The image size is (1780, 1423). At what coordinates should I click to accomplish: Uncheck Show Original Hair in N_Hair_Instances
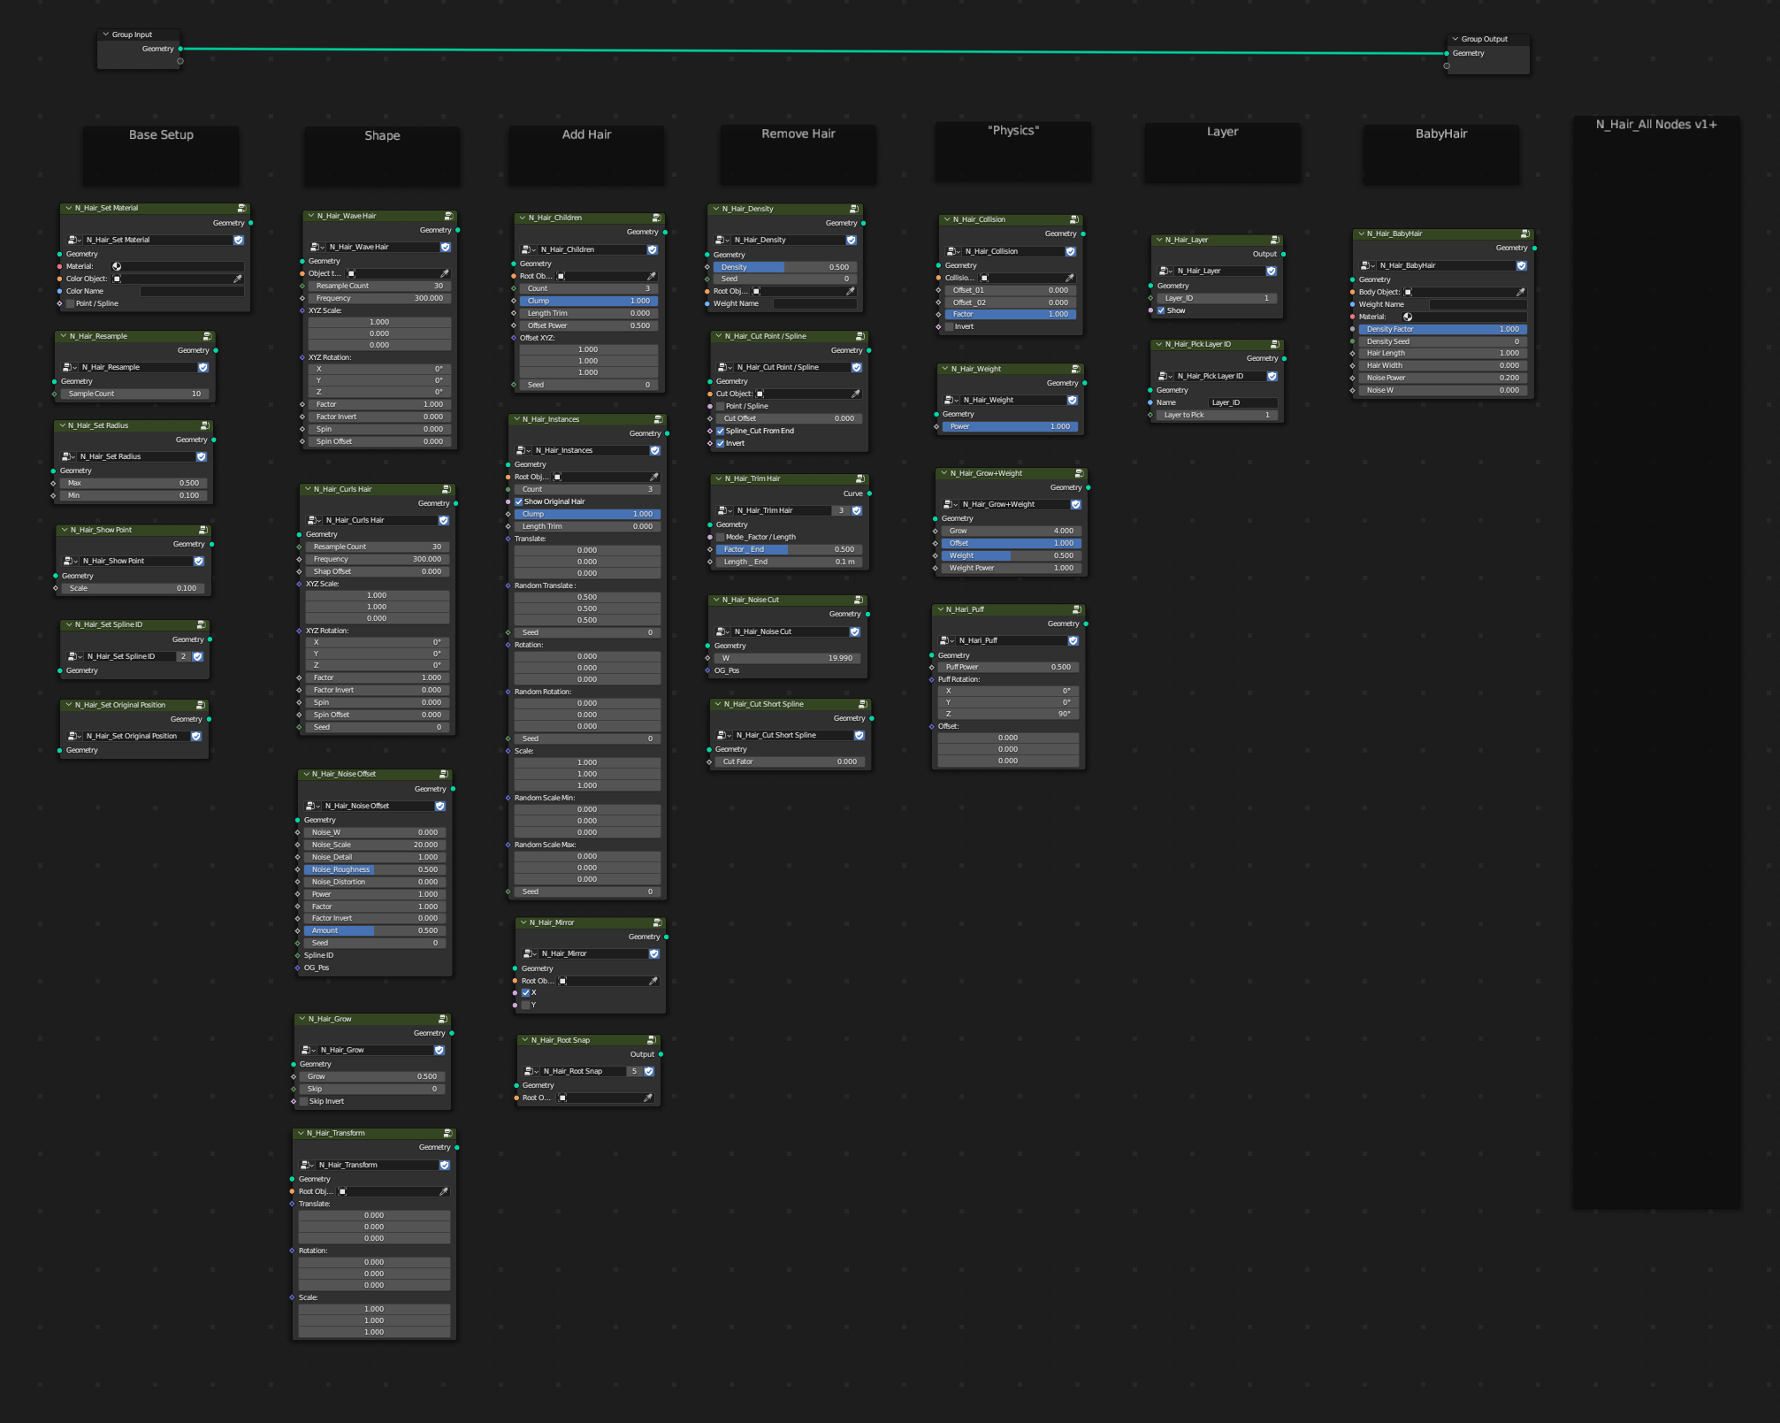[x=519, y=501]
